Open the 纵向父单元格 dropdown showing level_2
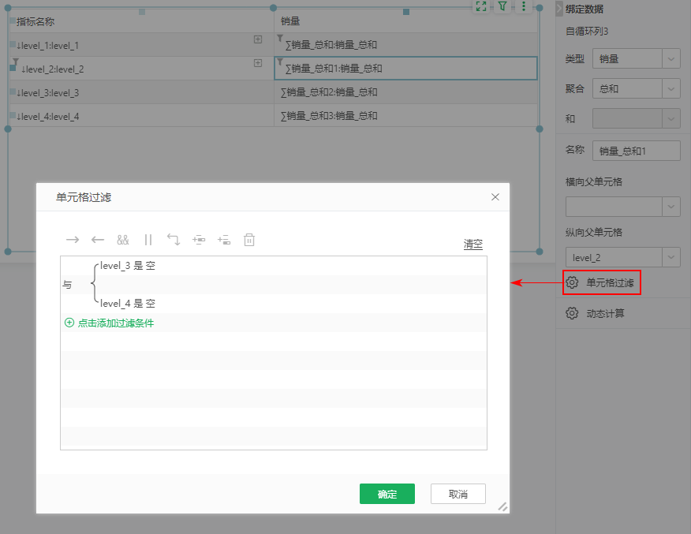The image size is (691, 534). [623, 257]
